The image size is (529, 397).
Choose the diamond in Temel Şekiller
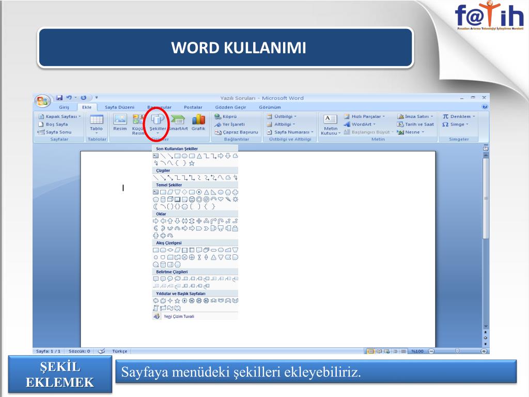(x=184, y=192)
